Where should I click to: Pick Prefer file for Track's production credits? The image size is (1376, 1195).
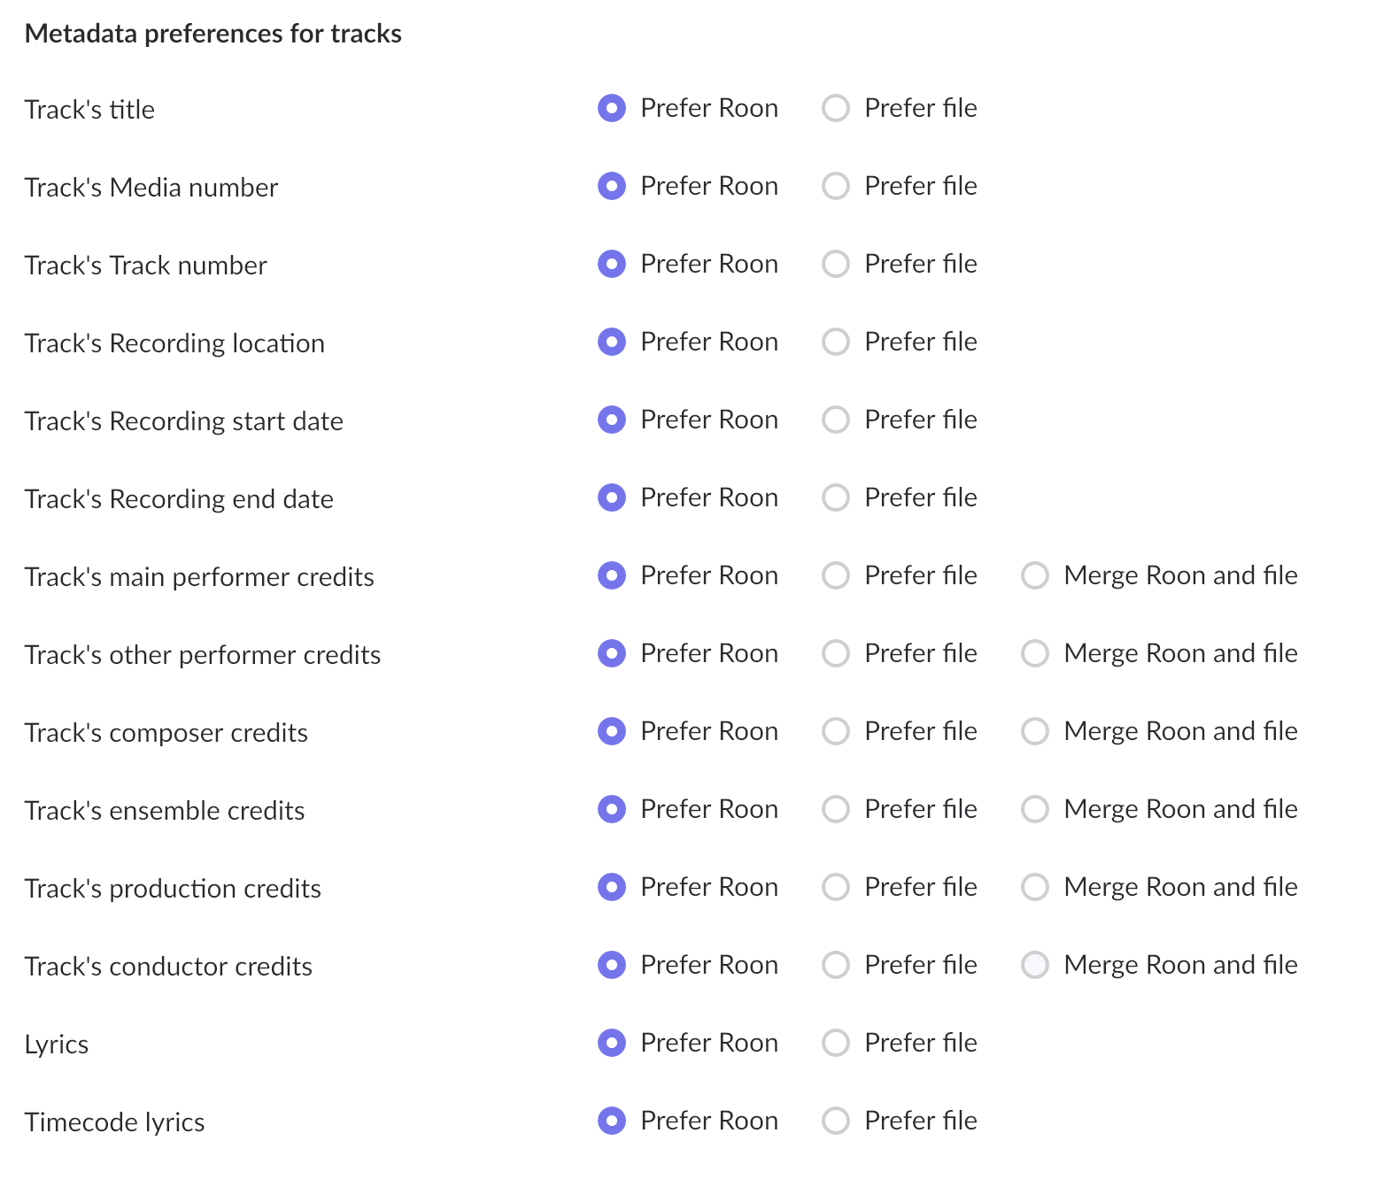(x=836, y=887)
